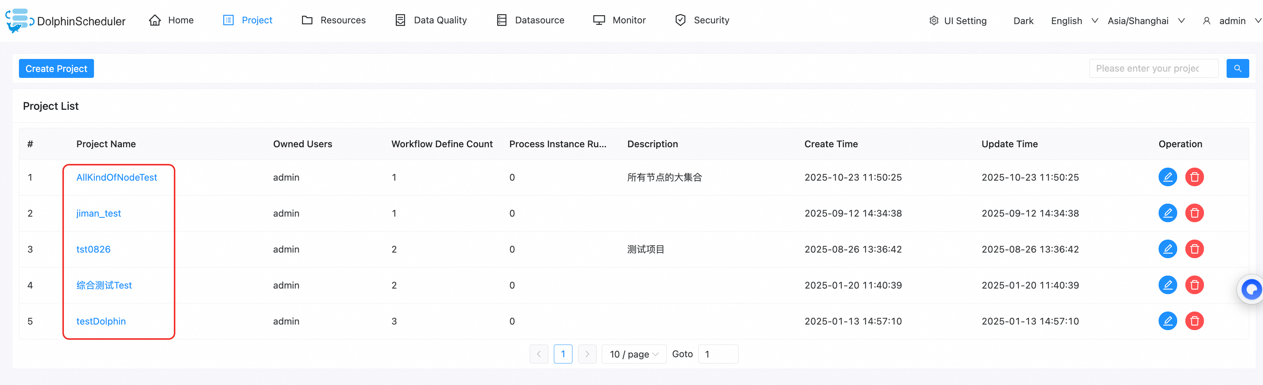Screen dimensions: 1263x385
Task: Delete the testDolphin project
Action: (1194, 321)
